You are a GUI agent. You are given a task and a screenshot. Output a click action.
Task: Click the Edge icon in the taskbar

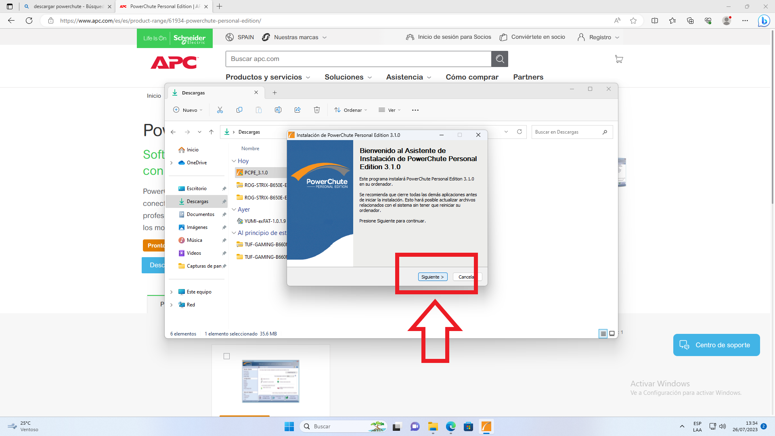click(x=450, y=426)
